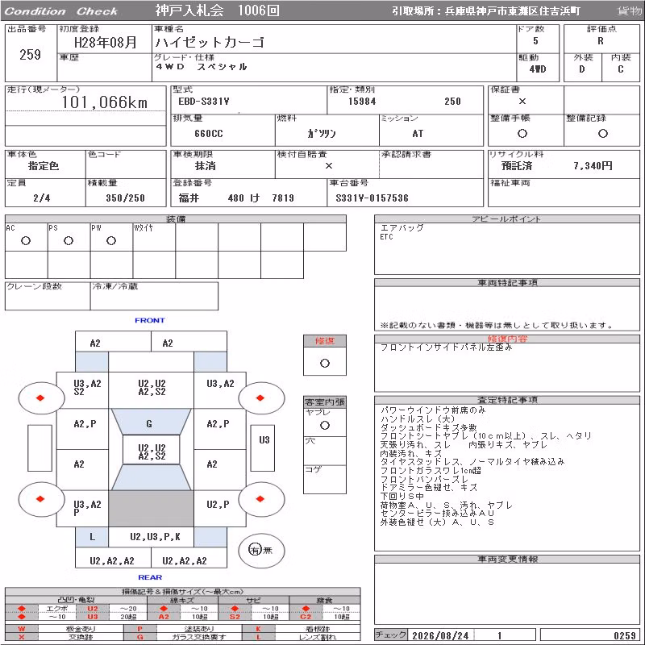Viewport: 645px width, 645px height.
Task: Toggle the PS equipment circle
Action: [69, 240]
